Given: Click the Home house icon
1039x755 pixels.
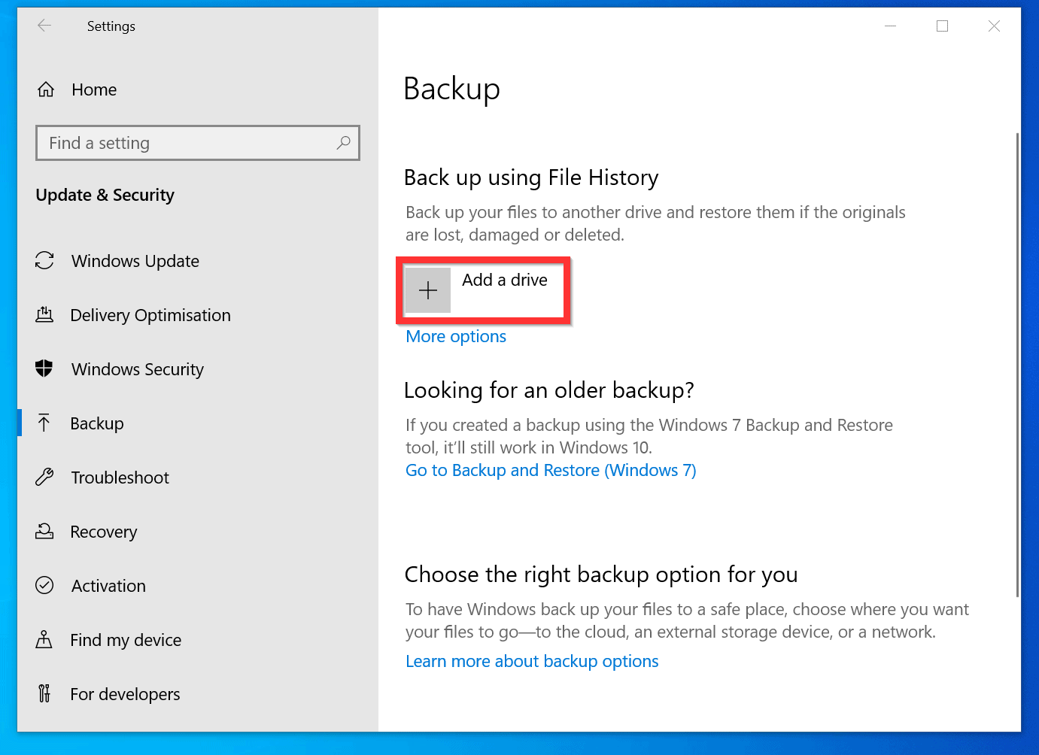Looking at the screenshot, I should (46, 89).
